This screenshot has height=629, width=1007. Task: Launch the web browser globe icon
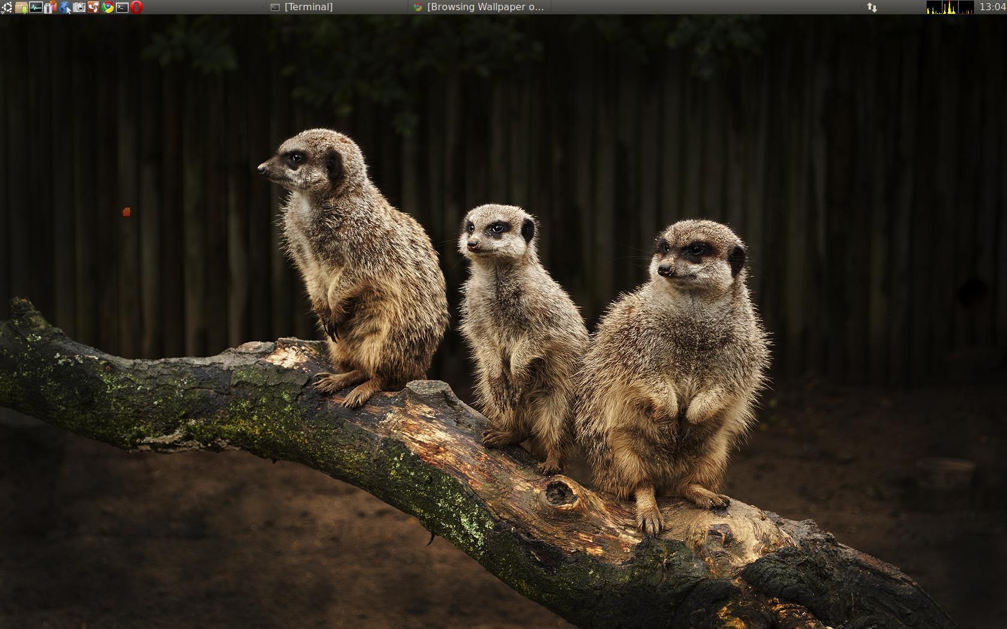pyautogui.click(x=65, y=7)
